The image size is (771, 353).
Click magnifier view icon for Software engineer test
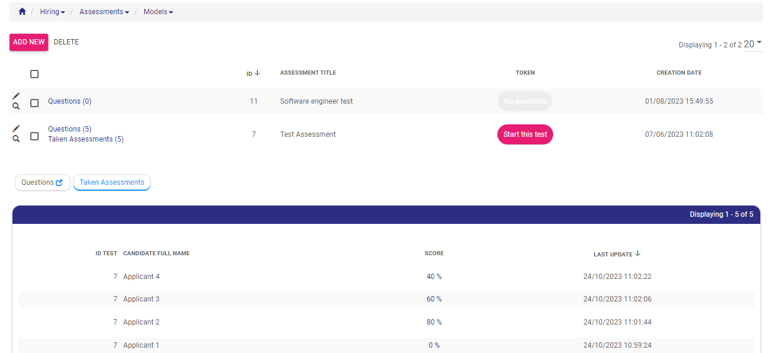coord(16,107)
